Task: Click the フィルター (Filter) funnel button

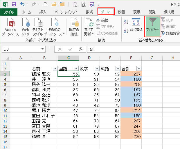Action: click(x=152, y=25)
